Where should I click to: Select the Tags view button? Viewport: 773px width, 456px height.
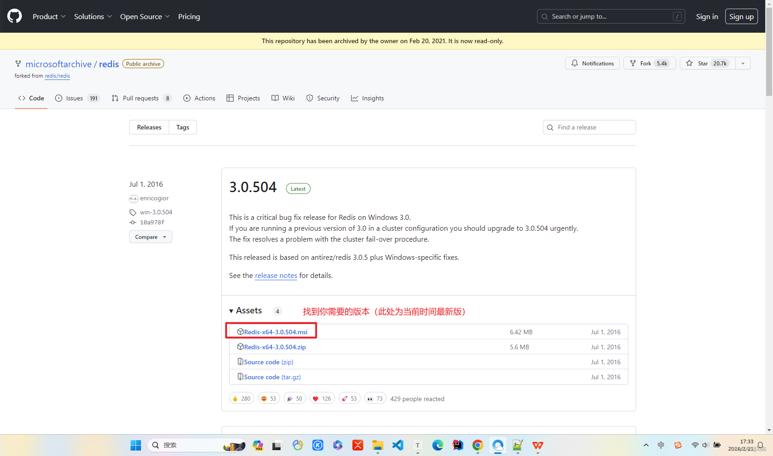tap(183, 127)
